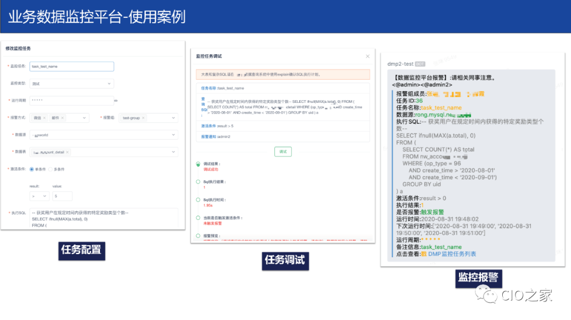Remove the 微信 tag from 报警方式
The height and width of the screenshot is (320, 571).
point(44,118)
